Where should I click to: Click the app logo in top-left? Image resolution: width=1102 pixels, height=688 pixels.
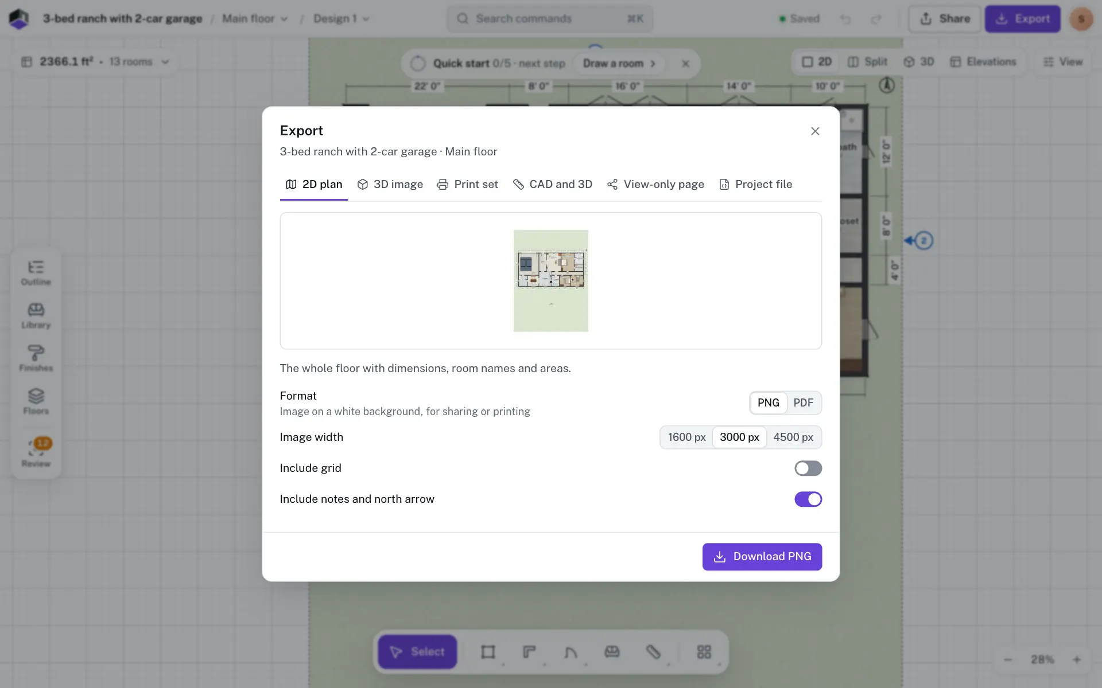(x=19, y=19)
